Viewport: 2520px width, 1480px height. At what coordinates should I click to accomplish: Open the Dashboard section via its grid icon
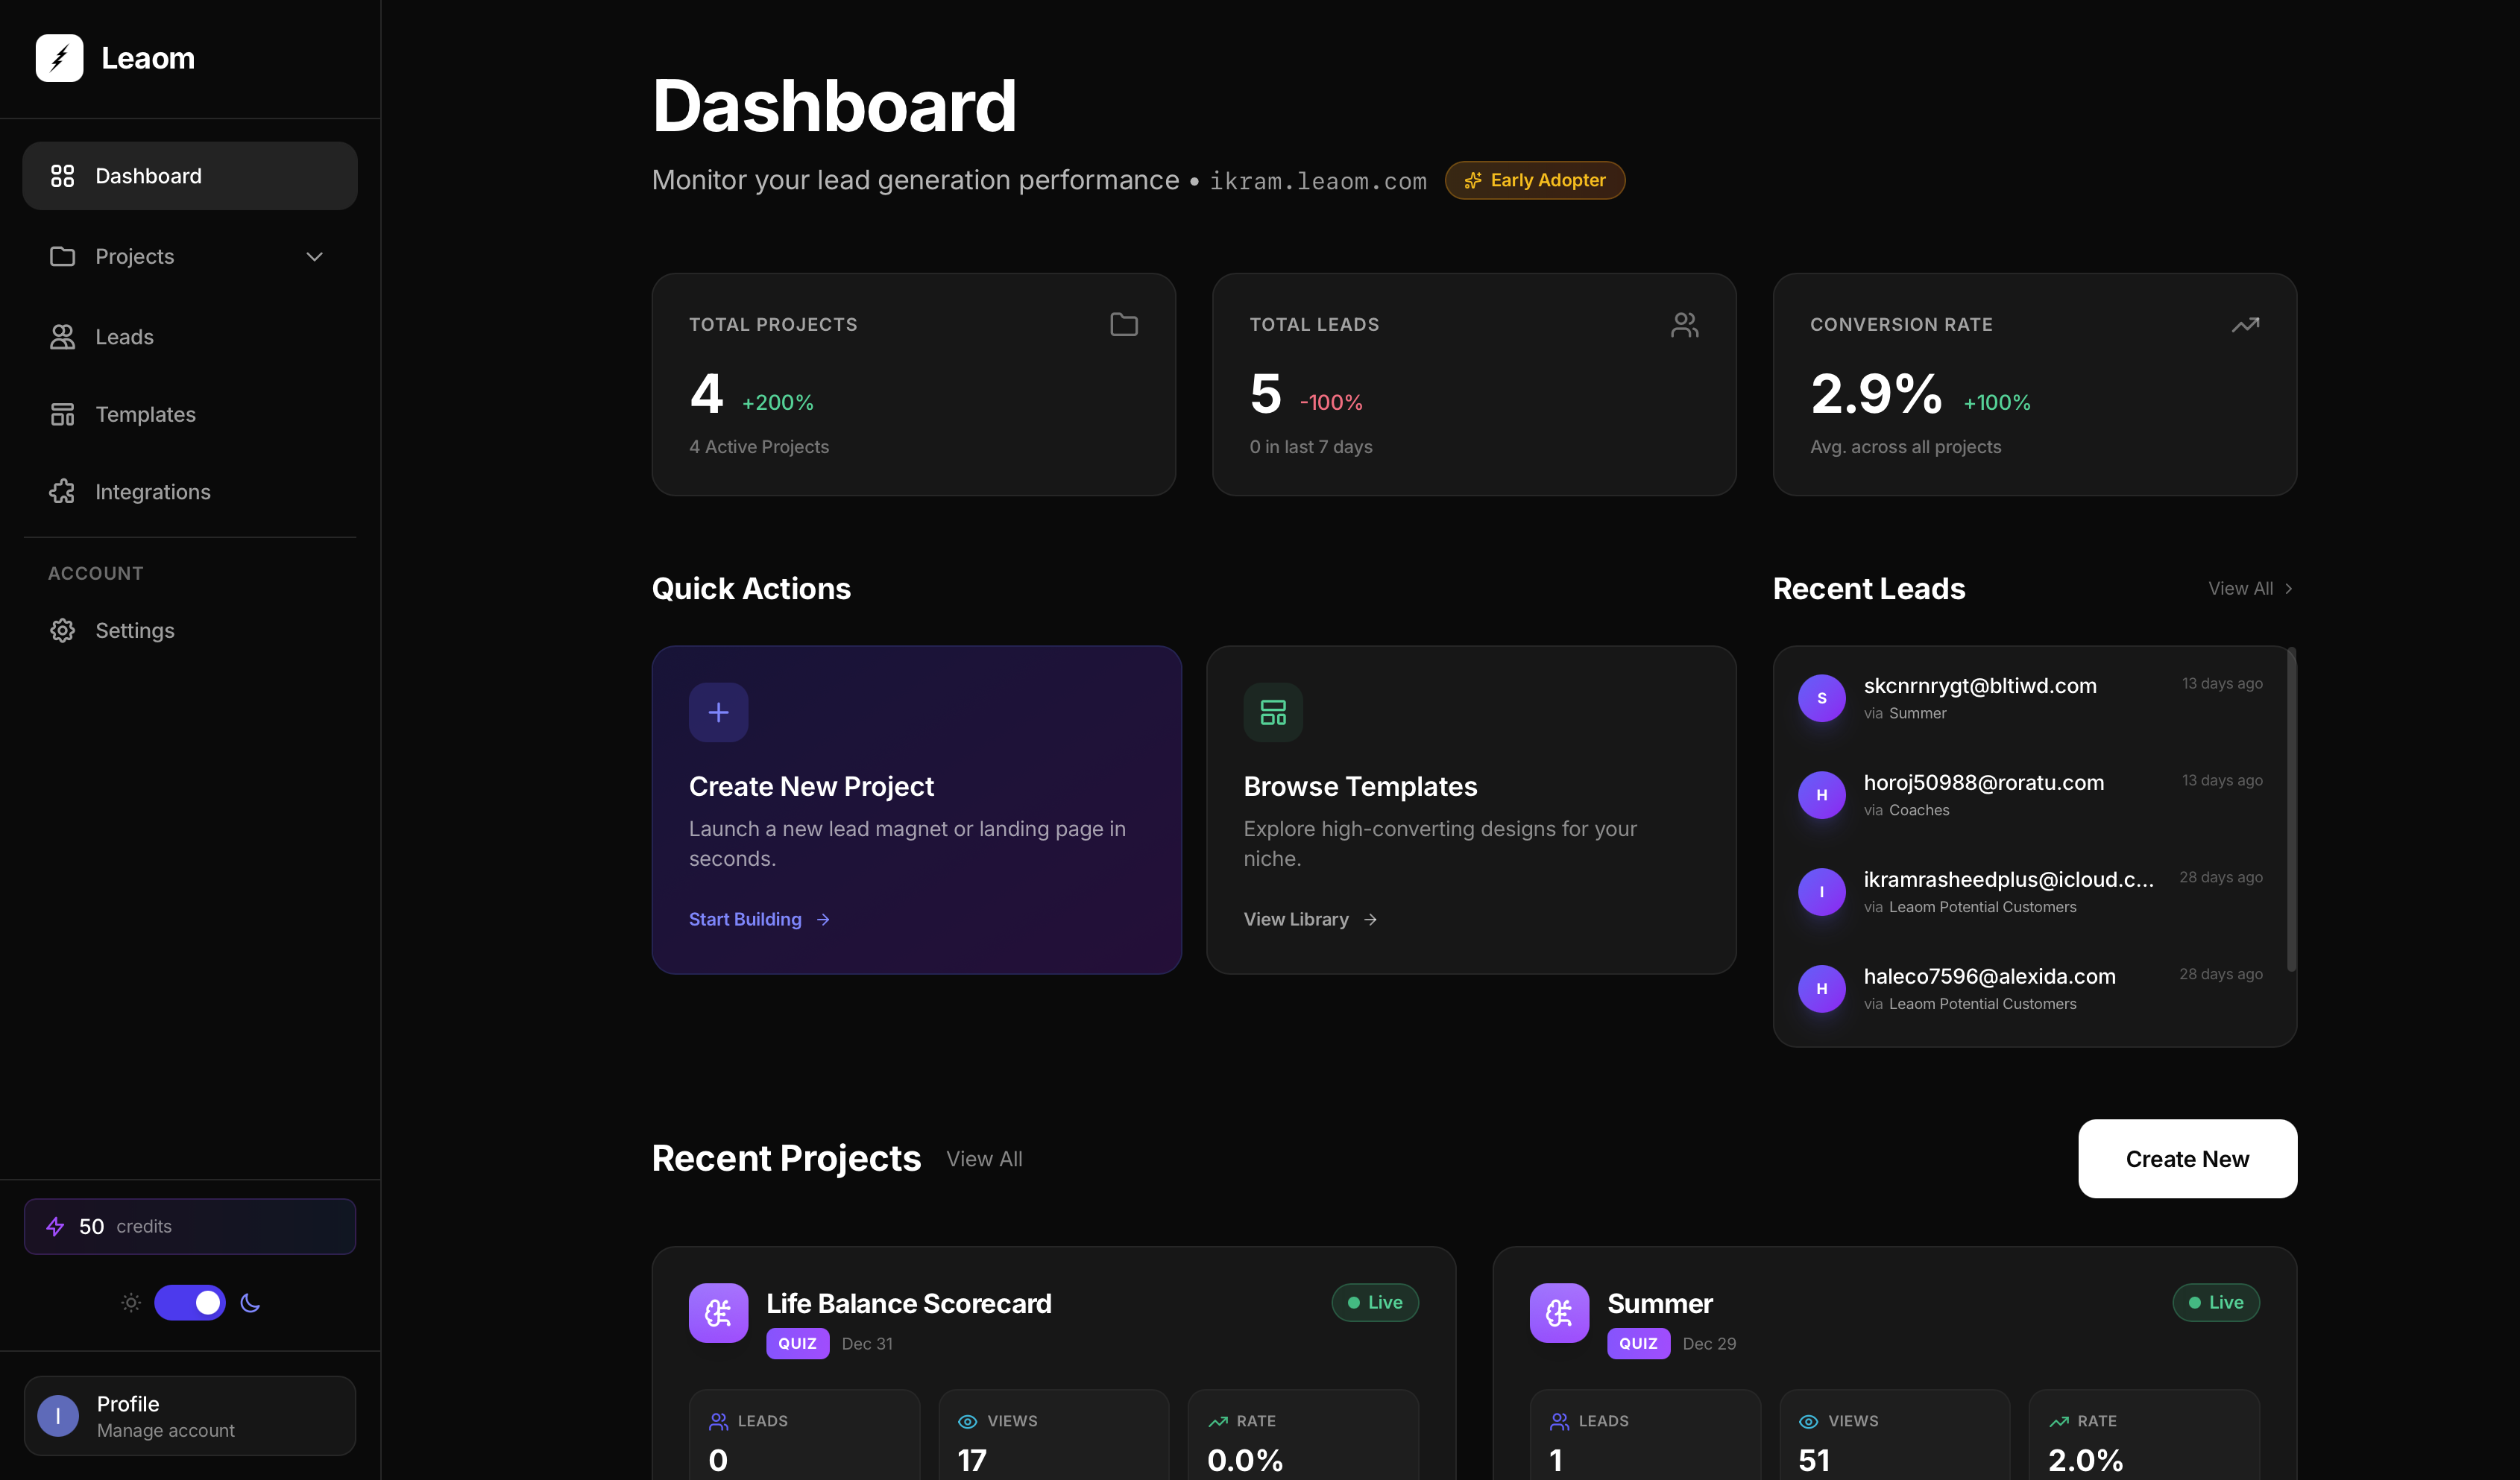point(63,175)
